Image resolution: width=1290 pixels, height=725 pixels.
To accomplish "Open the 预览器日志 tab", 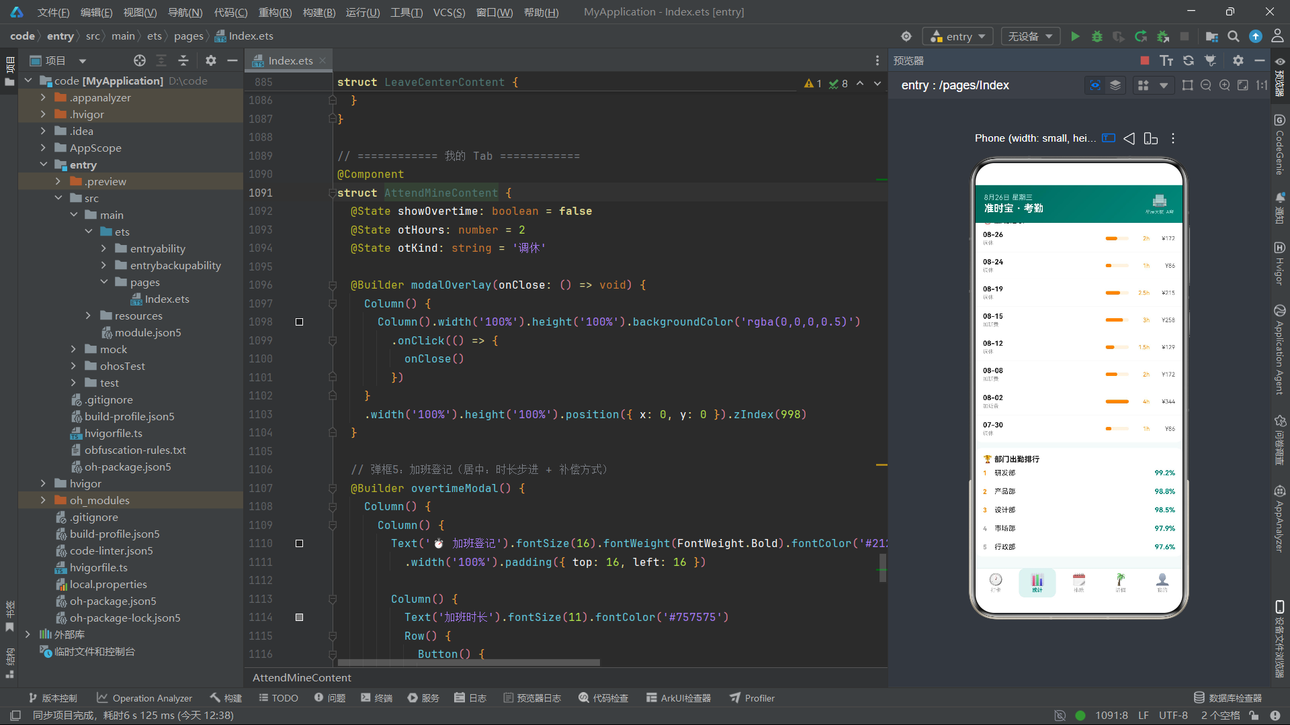I will pos(531,698).
